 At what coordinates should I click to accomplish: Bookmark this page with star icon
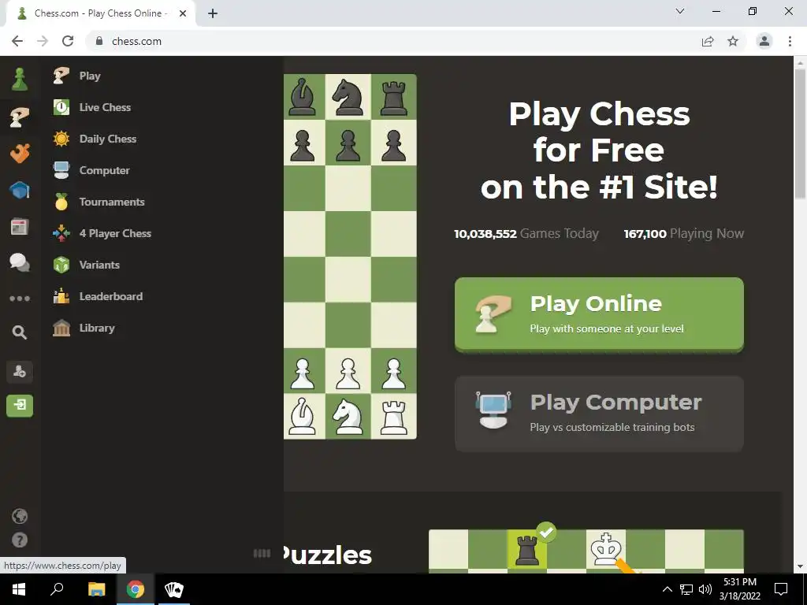[733, 41]
